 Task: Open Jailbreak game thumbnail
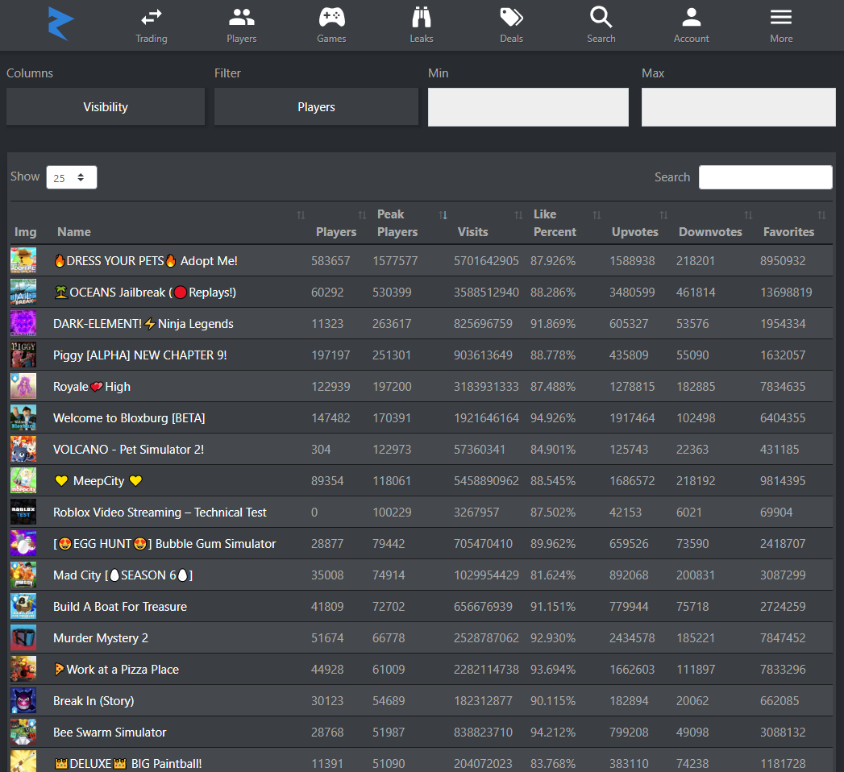coord(23,293)
